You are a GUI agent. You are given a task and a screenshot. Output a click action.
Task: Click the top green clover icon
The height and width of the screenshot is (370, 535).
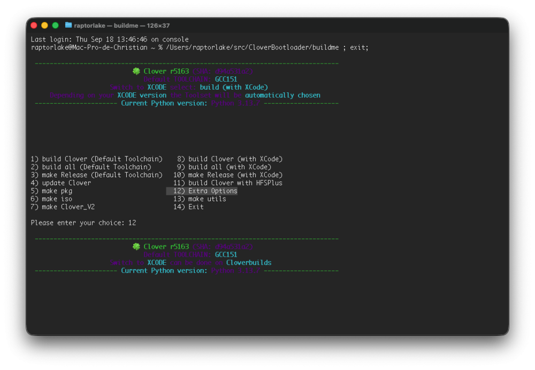(x=136, y=71)
